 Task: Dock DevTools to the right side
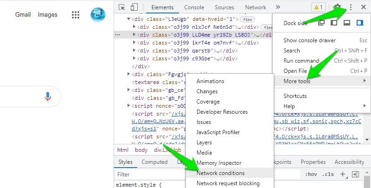pos(360,23)
